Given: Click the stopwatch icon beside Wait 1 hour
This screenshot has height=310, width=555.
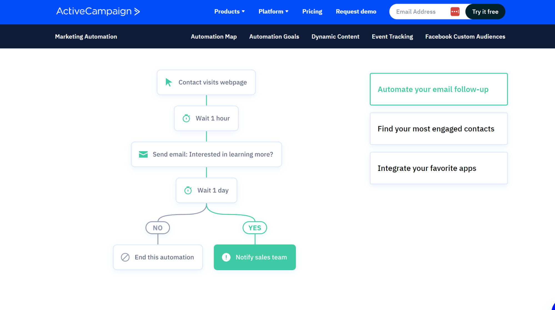Looking at the screenshot, I should click(186, 118).
